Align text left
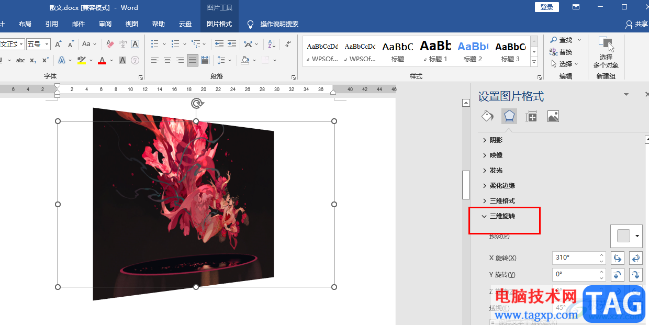The image size is (649, 325). [155, 60]
